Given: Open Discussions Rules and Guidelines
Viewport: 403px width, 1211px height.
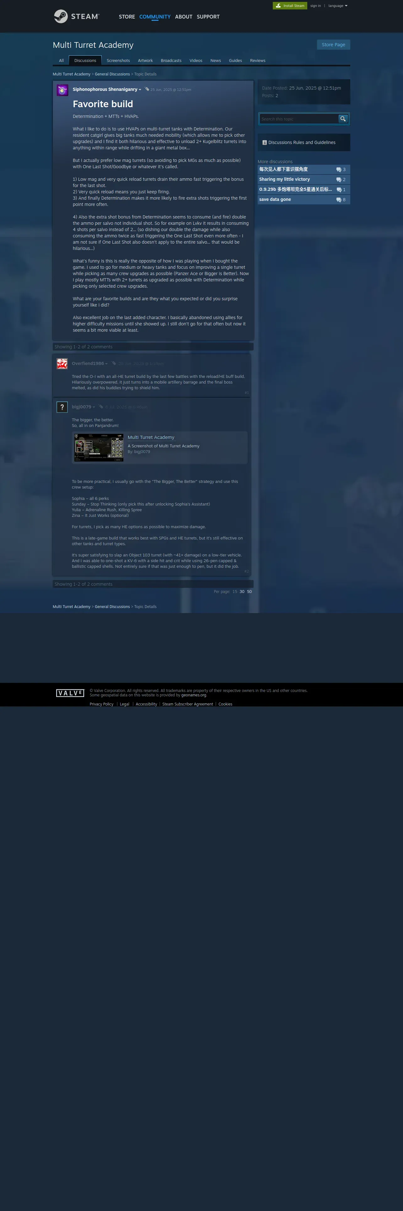Looking at the screenshot, I should (302, 142).
